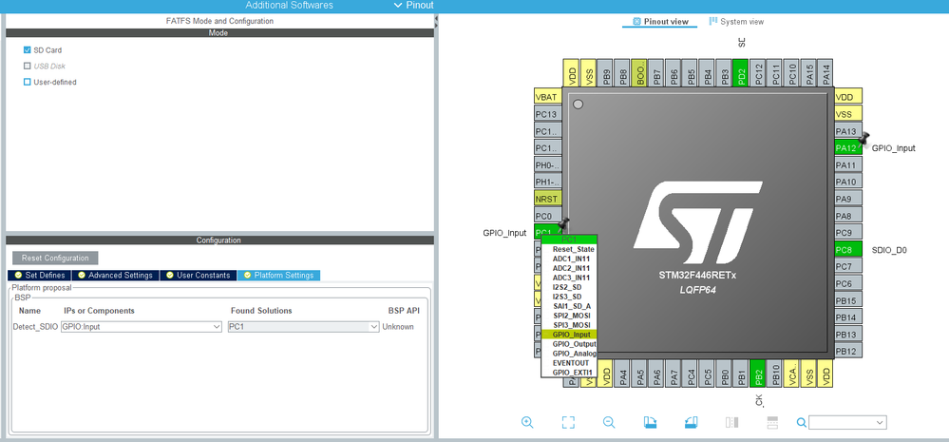Set PC1 to GPIO_Analog

(569, 353)
